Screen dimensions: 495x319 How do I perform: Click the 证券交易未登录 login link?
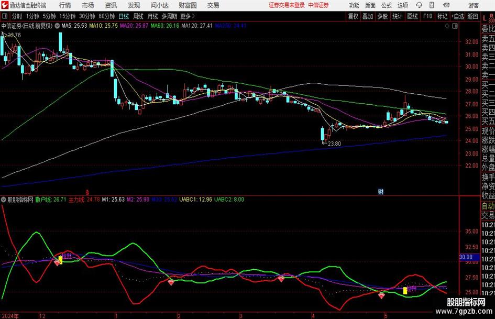click(x=287, y=5)
